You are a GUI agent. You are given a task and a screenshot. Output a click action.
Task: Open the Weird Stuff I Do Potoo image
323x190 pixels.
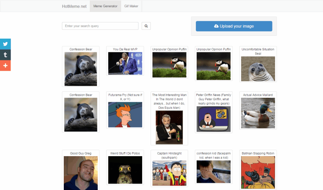coord(125,170)
